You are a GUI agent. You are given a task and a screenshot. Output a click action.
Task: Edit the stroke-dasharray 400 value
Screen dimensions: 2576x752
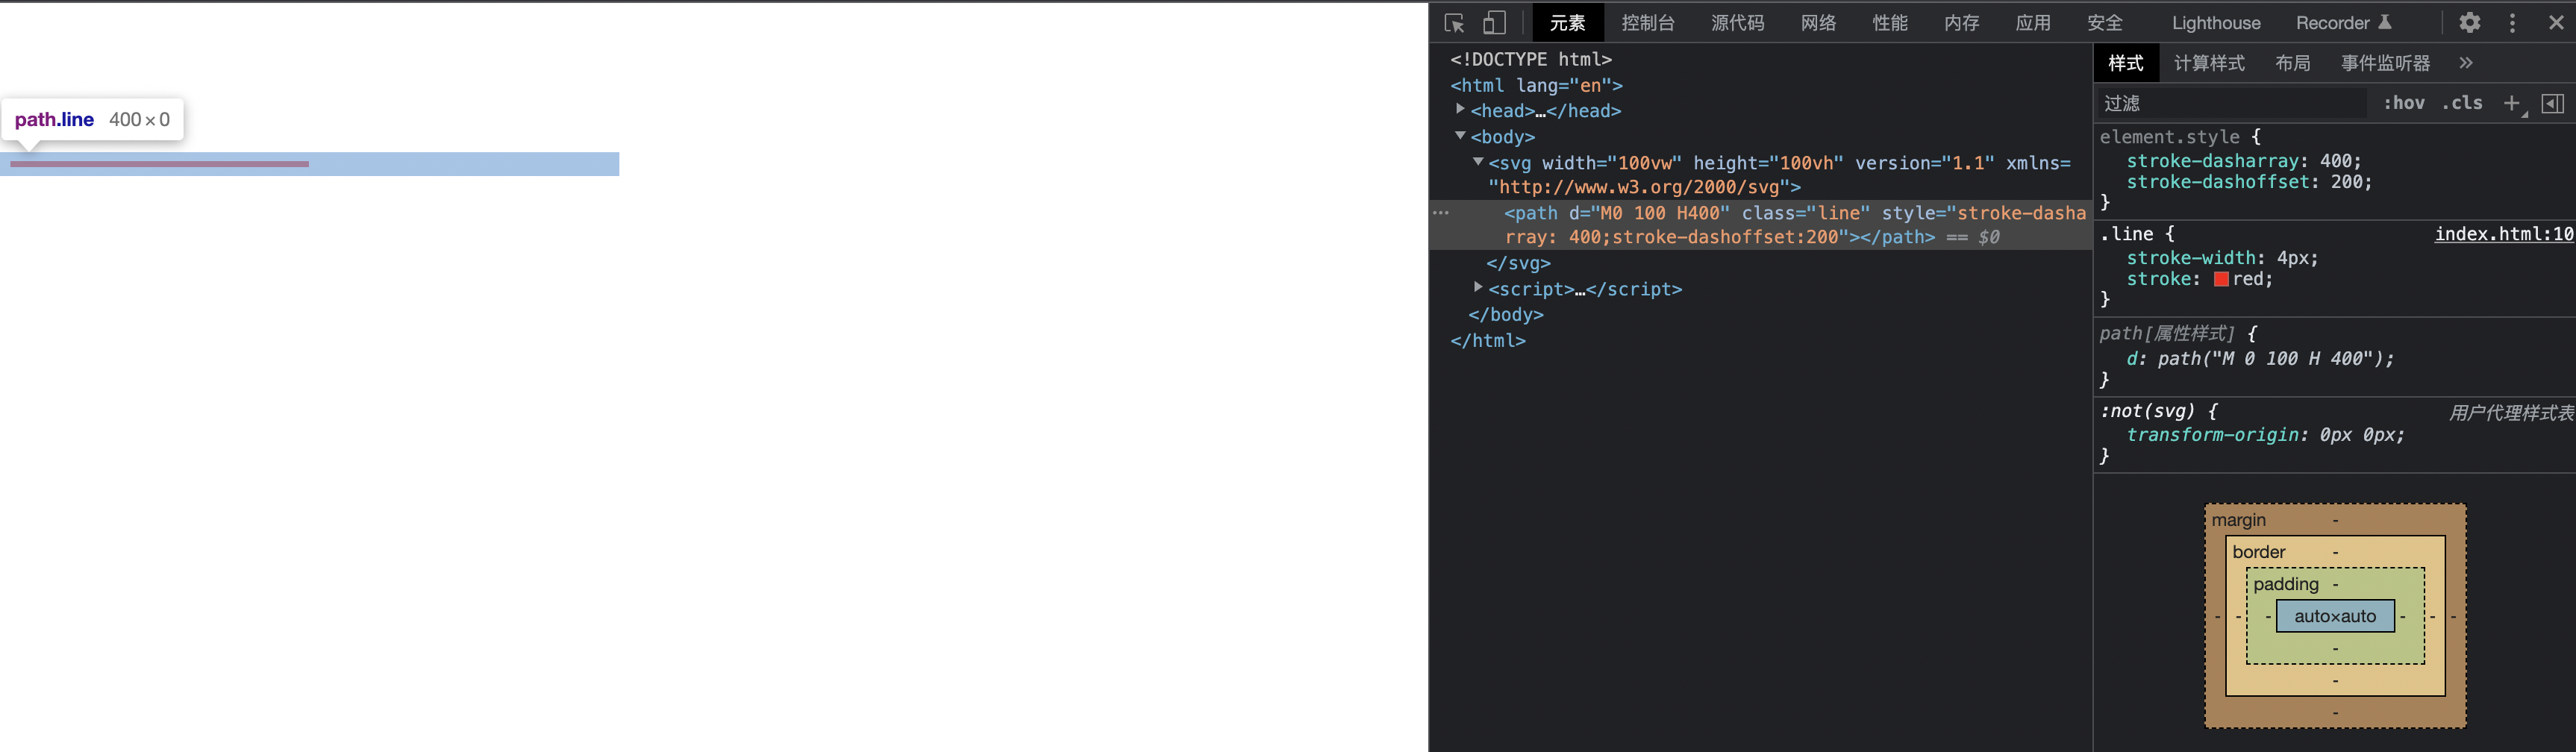coord(2337,161)
